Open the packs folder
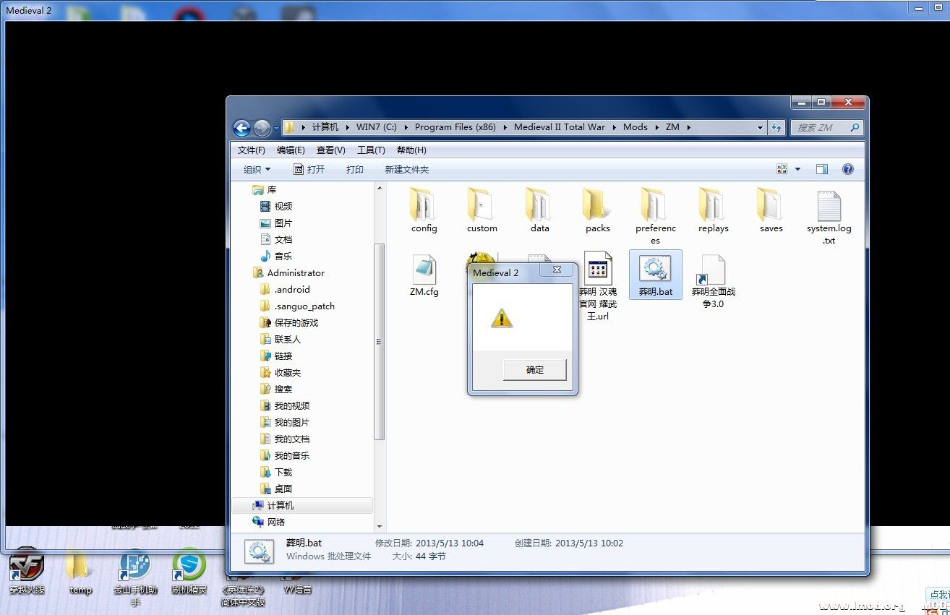950x615 pixels. click(597, 206)
